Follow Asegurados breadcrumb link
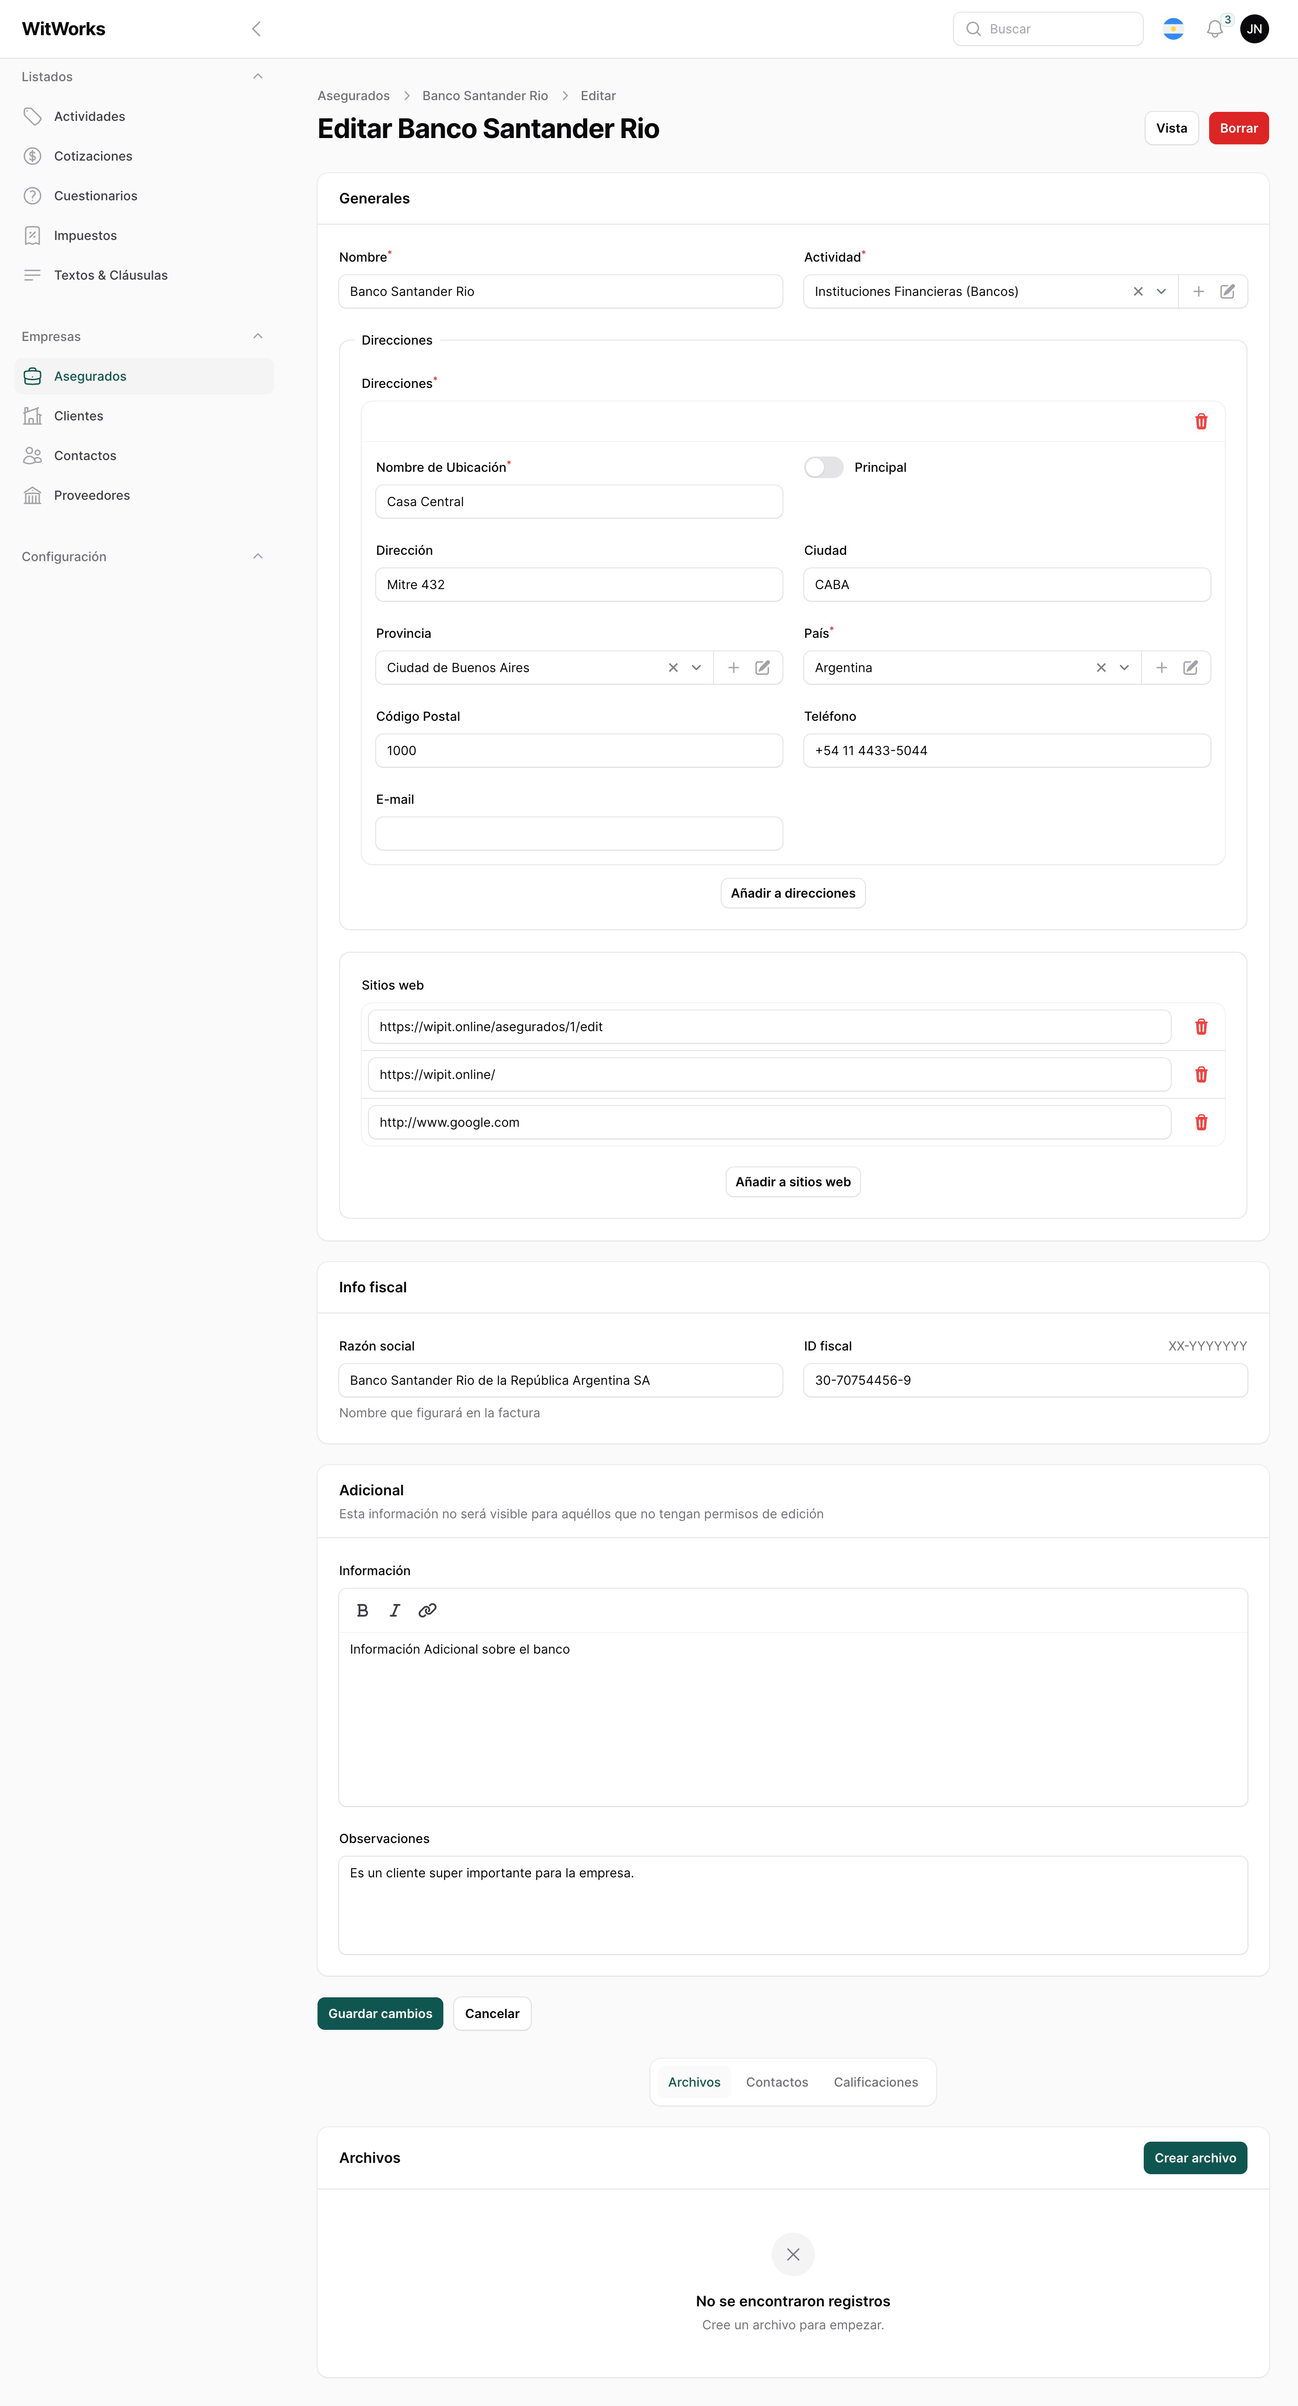Screen dimensions: 1298x2406 (x=353, y=96)
